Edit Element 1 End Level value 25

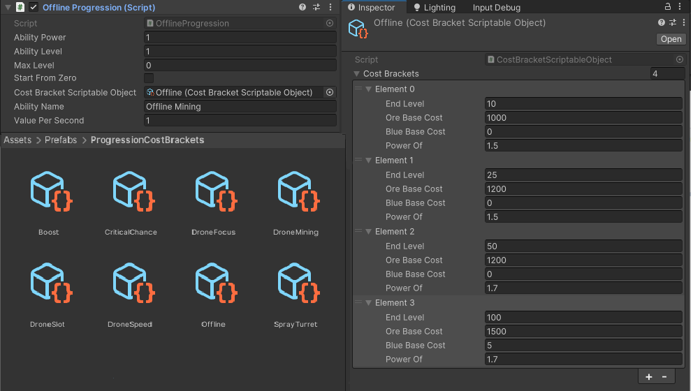coord(583,175)
